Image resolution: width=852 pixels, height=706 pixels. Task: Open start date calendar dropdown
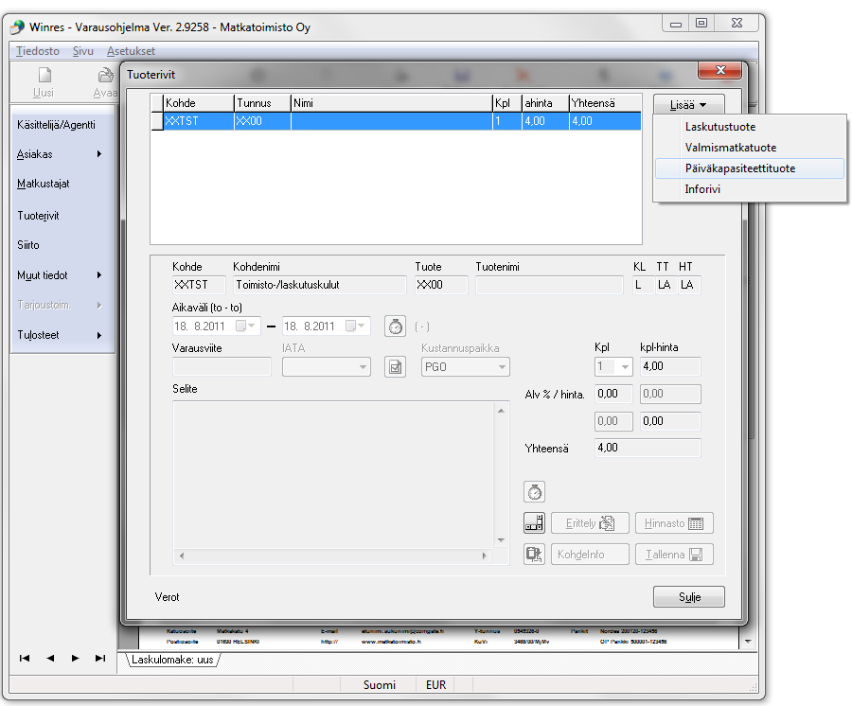(245, 326)
